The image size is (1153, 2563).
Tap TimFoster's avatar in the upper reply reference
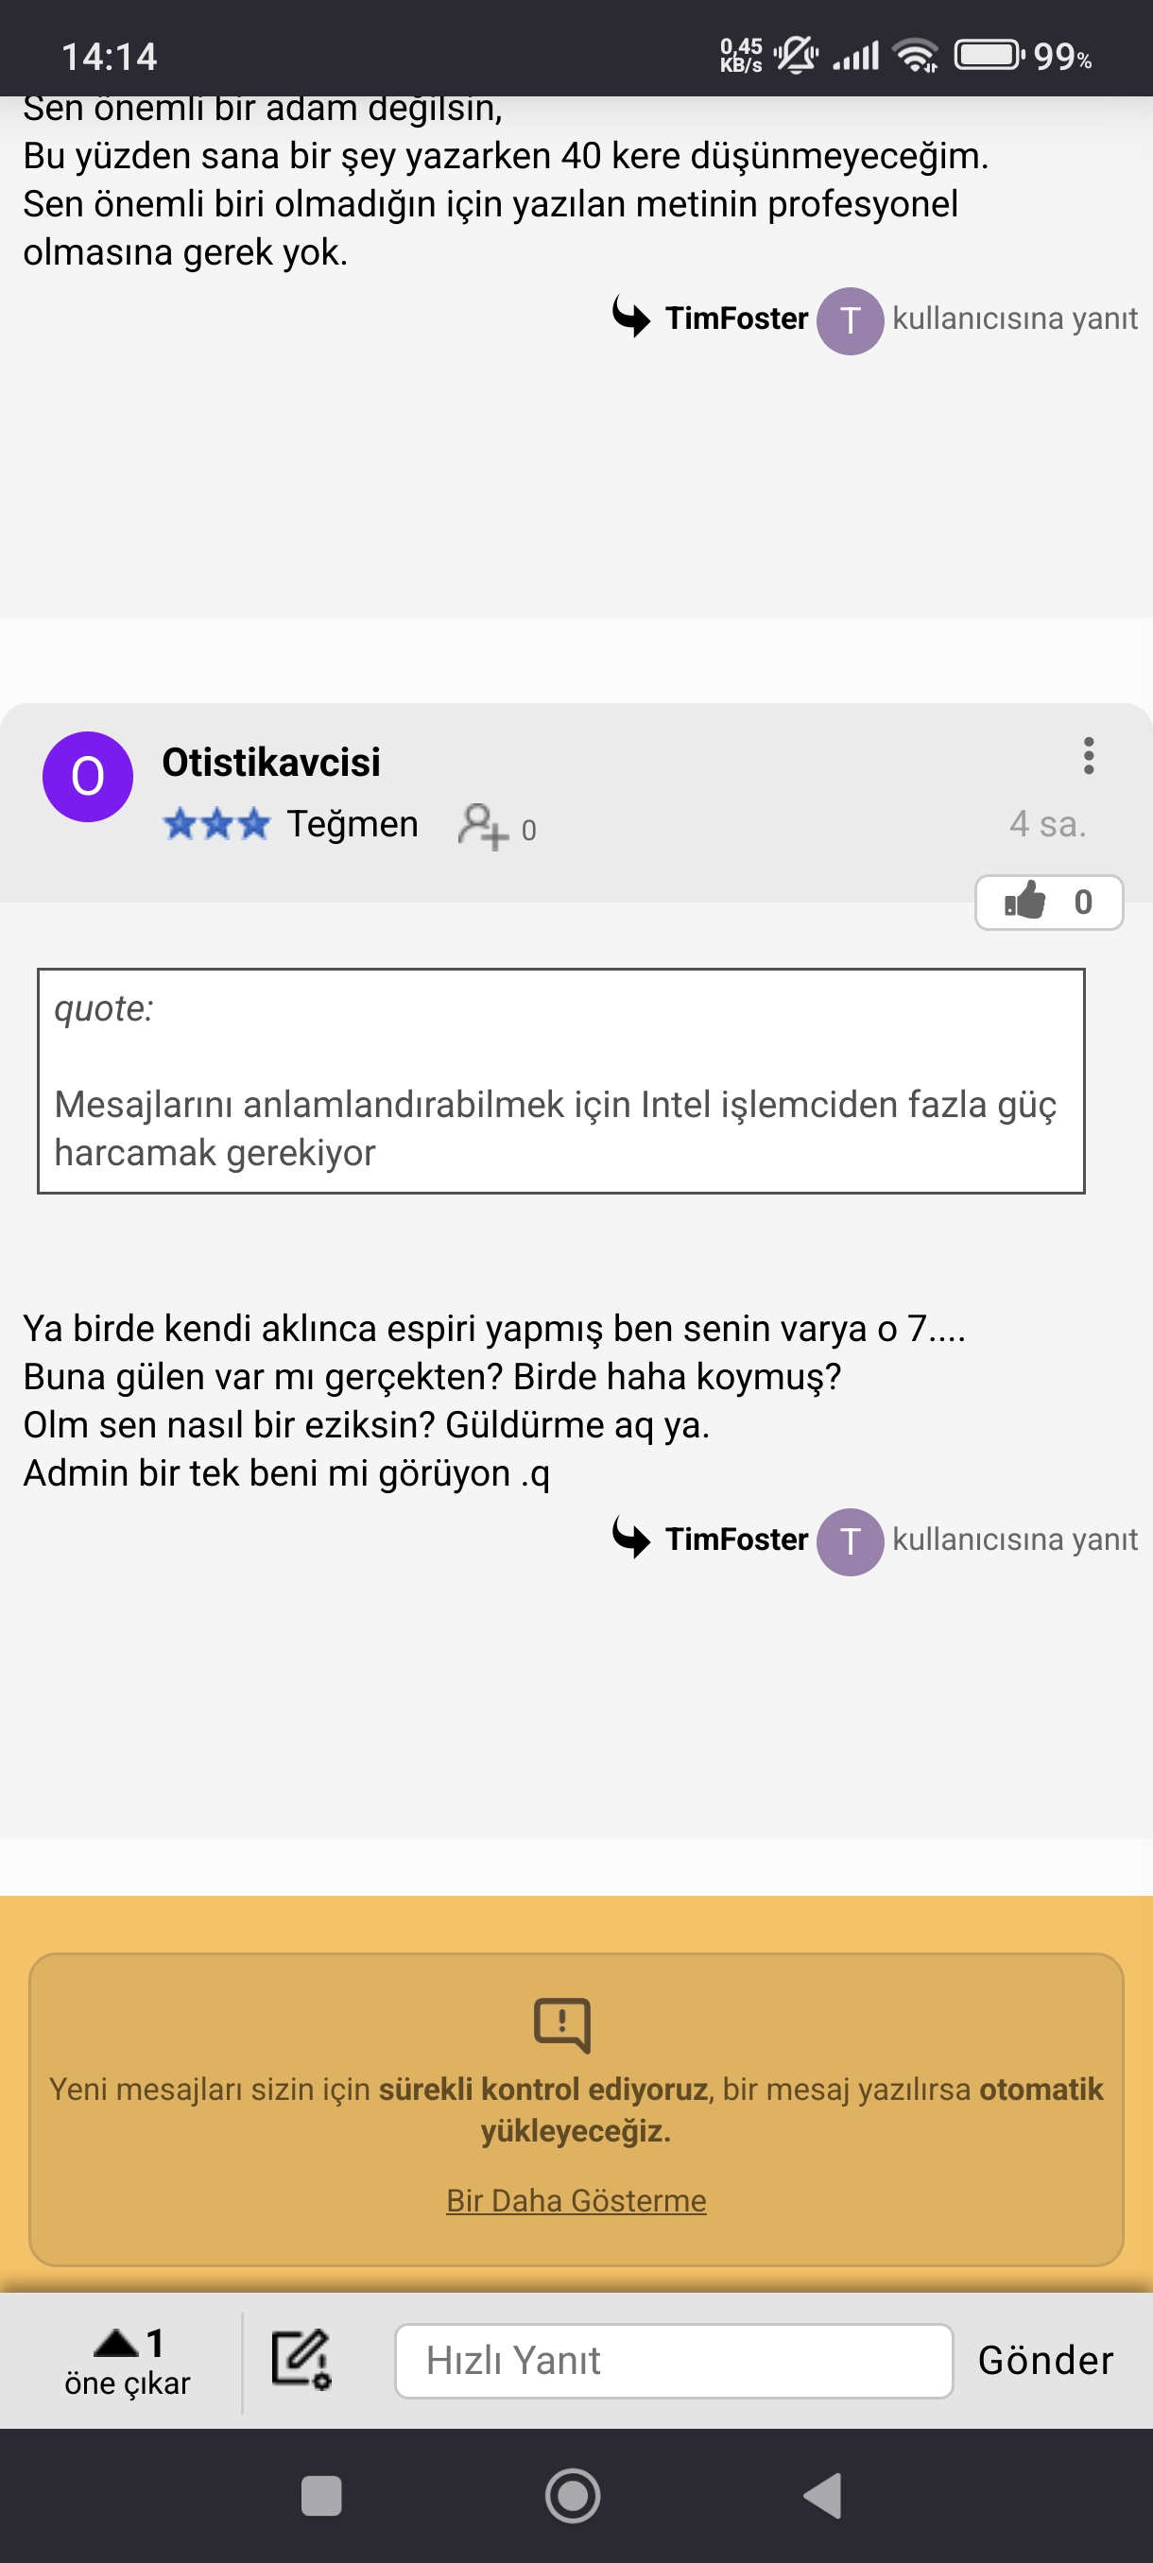pos(850,320)
